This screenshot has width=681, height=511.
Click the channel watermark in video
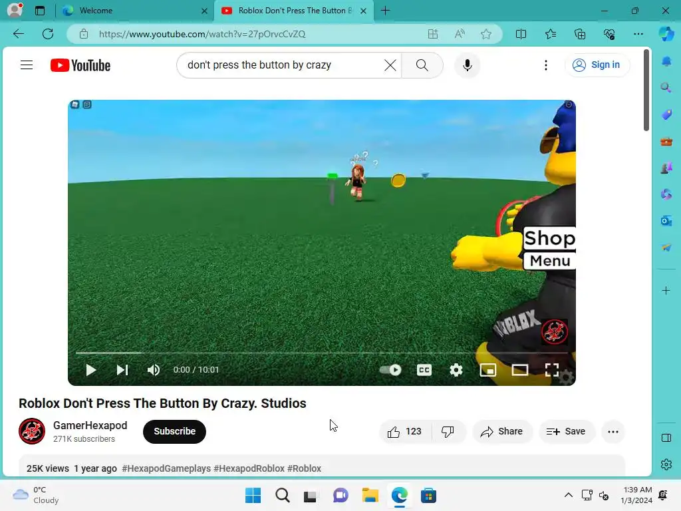[554, 332]
